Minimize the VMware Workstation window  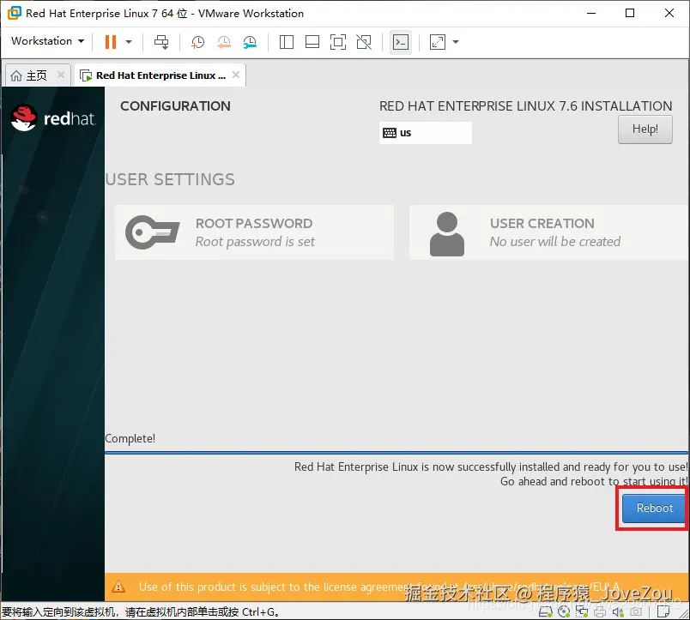[591, 13]
